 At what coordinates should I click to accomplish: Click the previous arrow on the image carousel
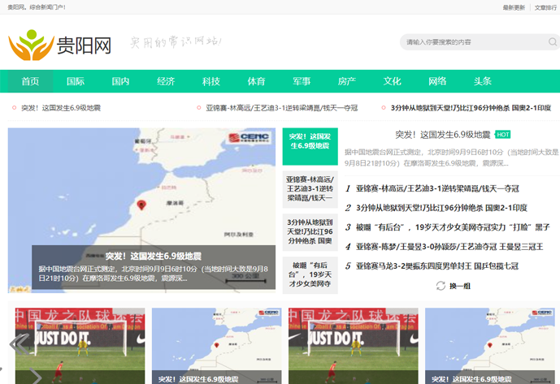[15, 344]
